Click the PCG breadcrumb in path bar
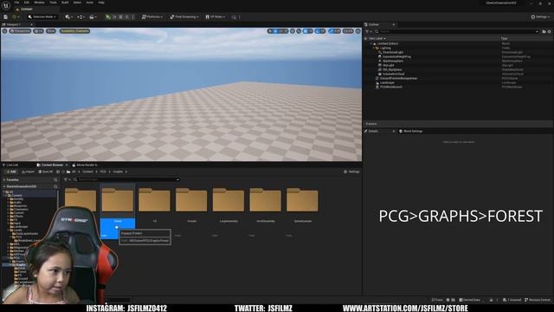The width and height of the screenshot is (554, 312). click(x=103, y=172)
